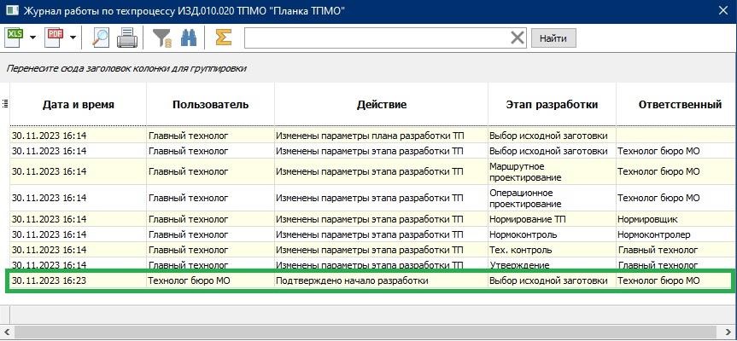Image resolution: width=737 pixels, height=341 pixels.
Task: Click the Пользователь column header
Action: pyautogui.click(x=210, y=105)
